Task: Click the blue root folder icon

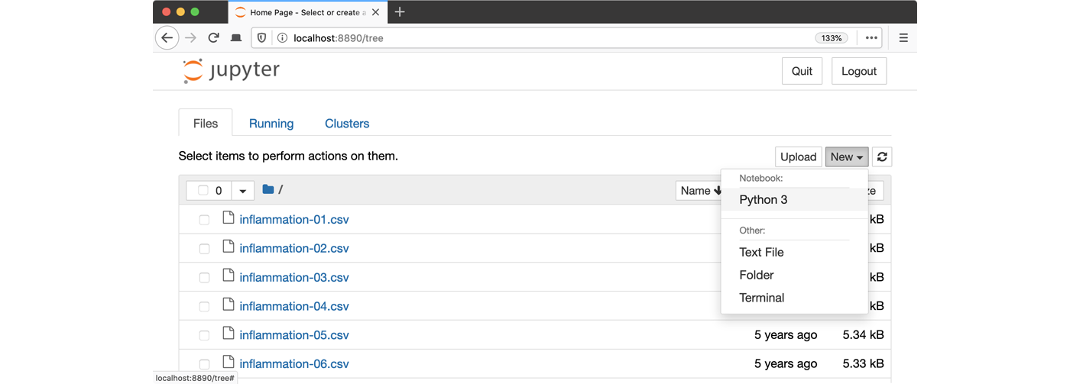Action: pos(267,190)
